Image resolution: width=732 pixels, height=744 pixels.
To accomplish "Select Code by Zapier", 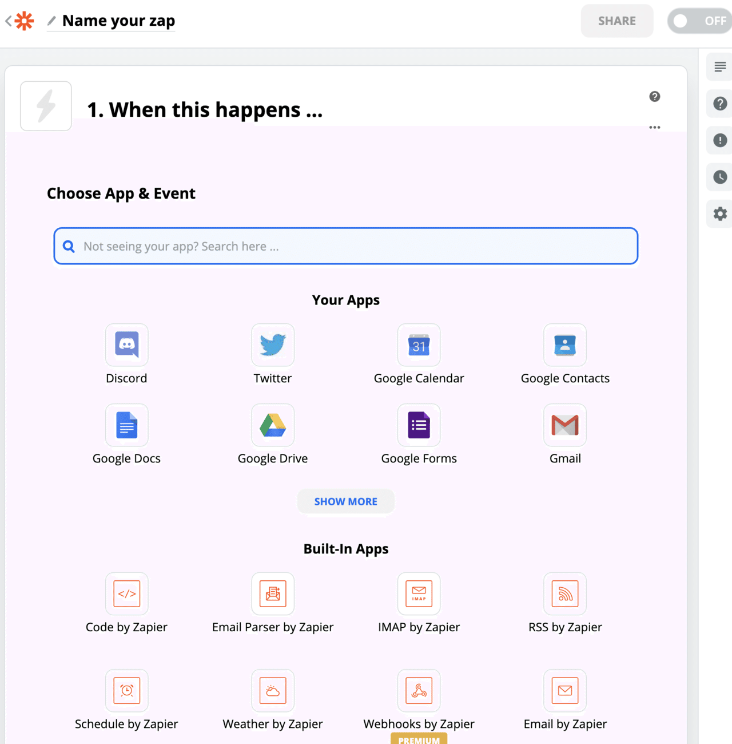I will 126,604.
